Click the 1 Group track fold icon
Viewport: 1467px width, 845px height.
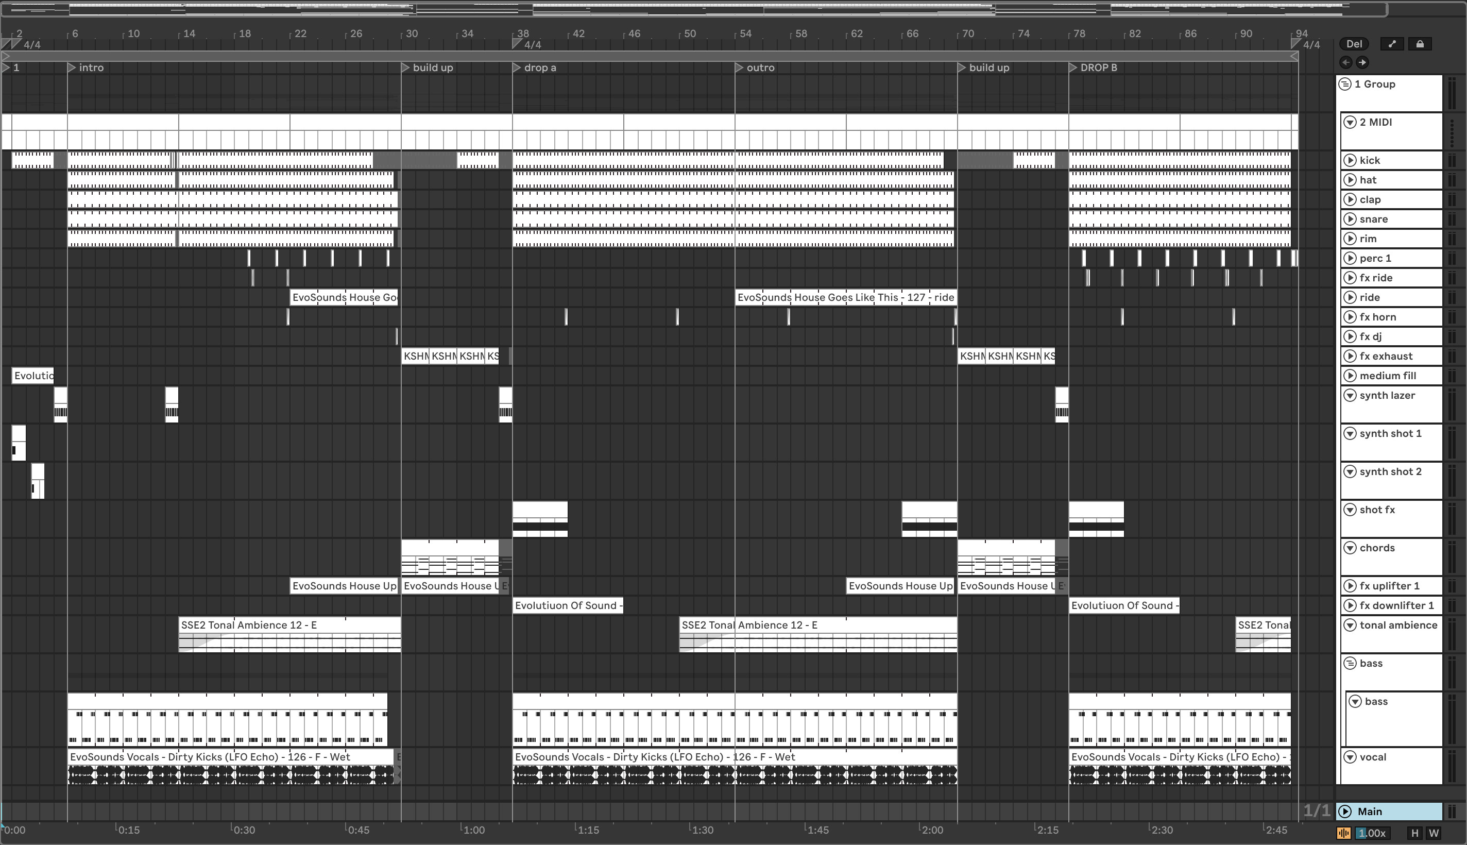tap(1344, 84)
